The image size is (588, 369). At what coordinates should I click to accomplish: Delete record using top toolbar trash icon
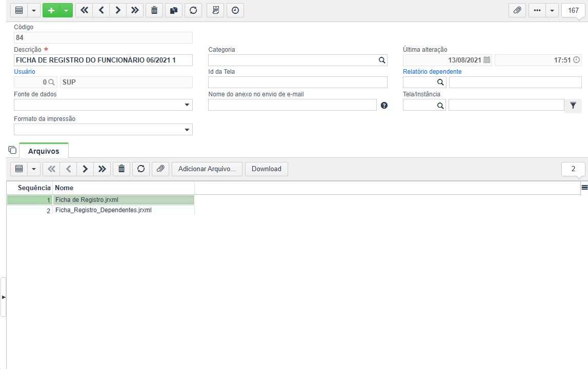tap(154, 10)
